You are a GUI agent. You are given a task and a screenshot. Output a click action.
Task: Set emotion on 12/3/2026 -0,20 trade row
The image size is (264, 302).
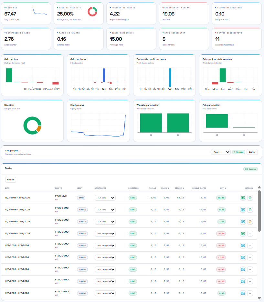(x=250, y=234)
